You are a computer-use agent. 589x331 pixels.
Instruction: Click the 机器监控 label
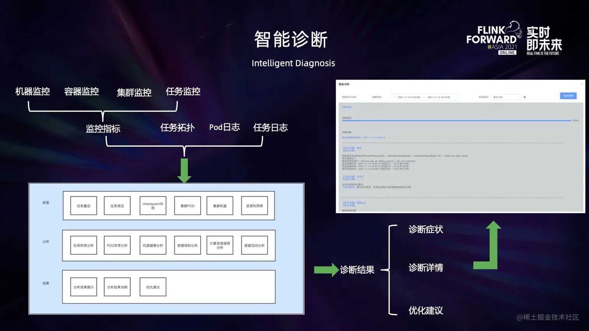pyautogui.click(x=33, y=91)
